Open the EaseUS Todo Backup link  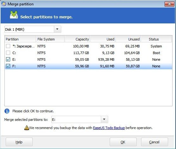click(x=109, y=128)
